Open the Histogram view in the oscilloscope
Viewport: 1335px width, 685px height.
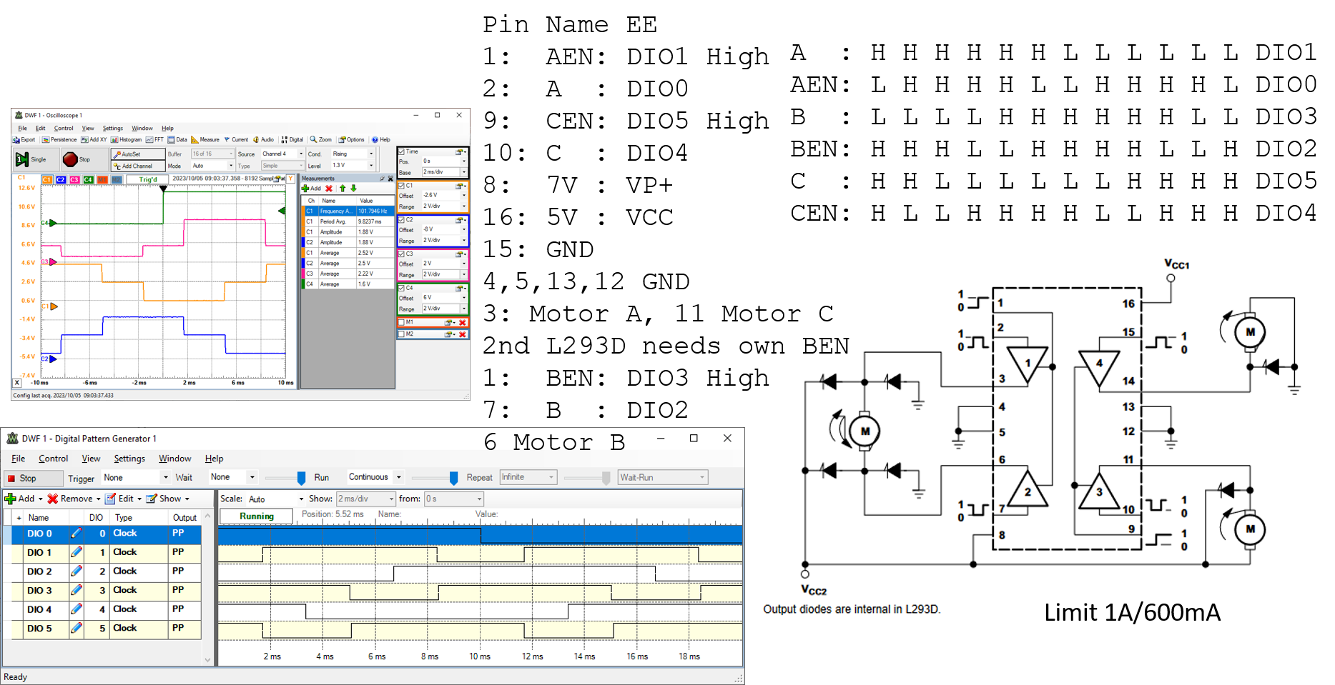126,140
